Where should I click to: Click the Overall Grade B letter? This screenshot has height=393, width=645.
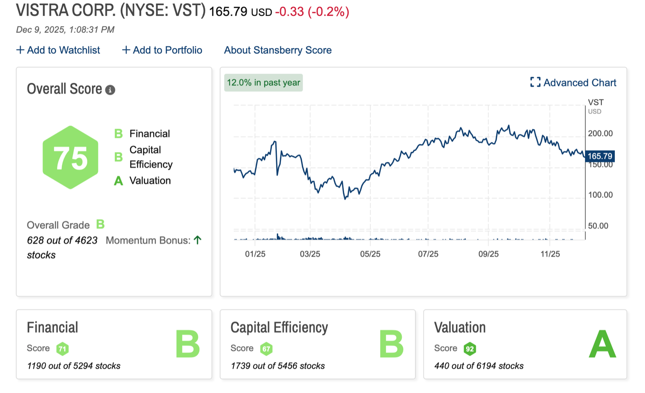(x=100, y=224)
